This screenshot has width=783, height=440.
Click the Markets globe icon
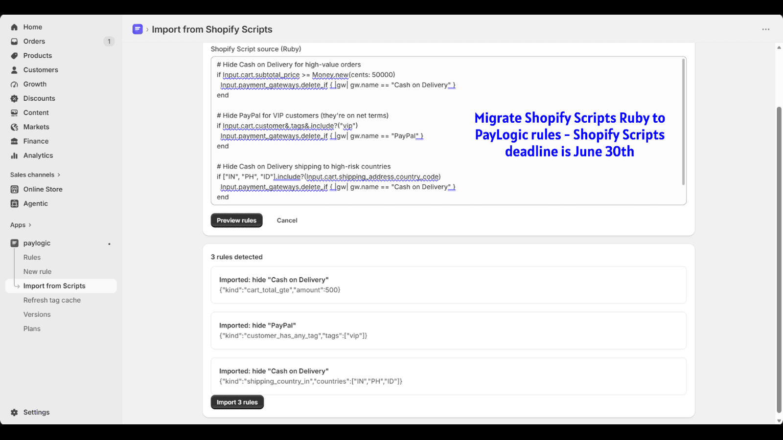coord(14,127)
